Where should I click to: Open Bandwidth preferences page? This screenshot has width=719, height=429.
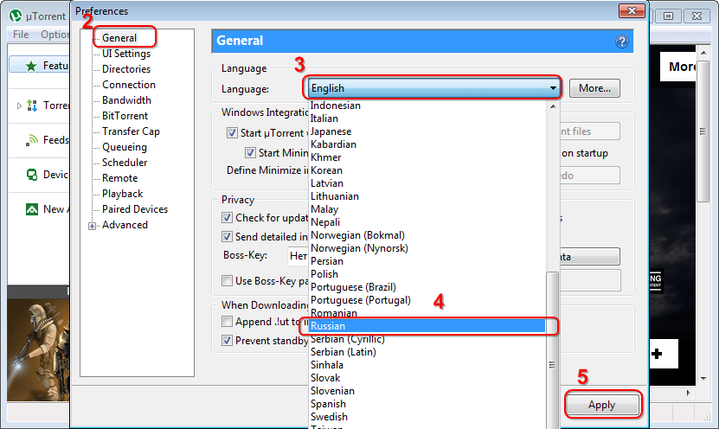pyautogui.click(x=126, y=100)
